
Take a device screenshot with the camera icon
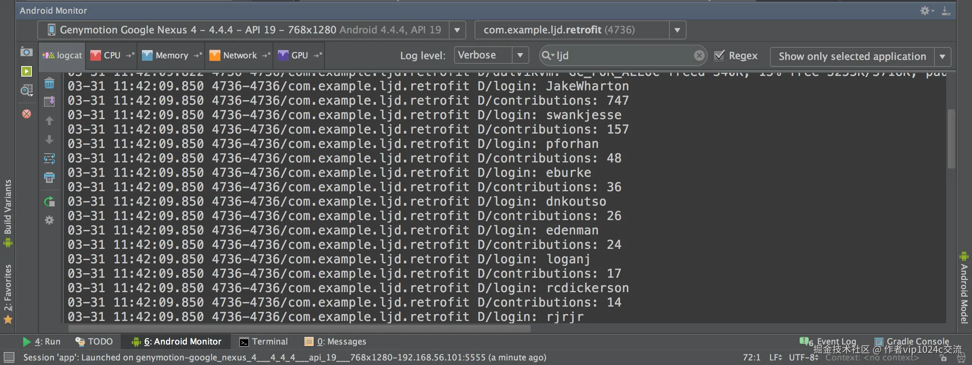26,52
